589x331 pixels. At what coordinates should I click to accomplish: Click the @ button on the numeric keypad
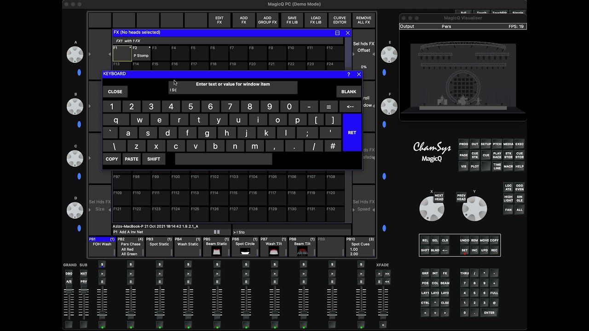(x=494, y=302)
